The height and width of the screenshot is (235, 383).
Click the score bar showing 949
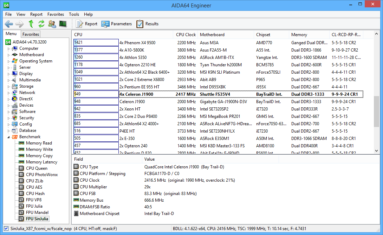click(x=96, y=94)
